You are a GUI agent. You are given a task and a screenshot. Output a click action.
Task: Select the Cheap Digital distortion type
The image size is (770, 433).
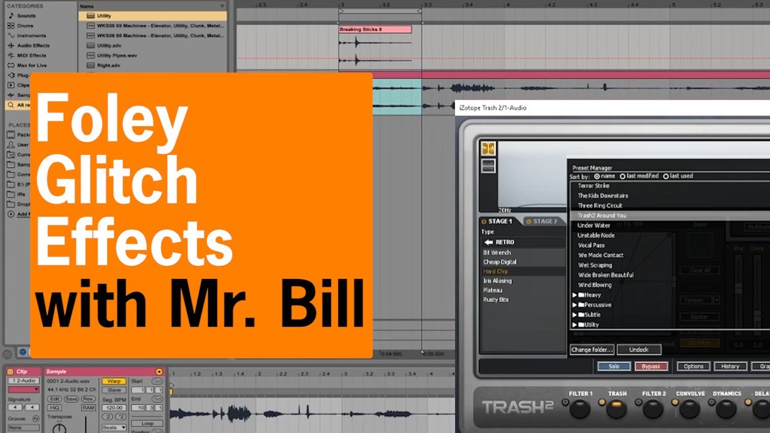500,262
